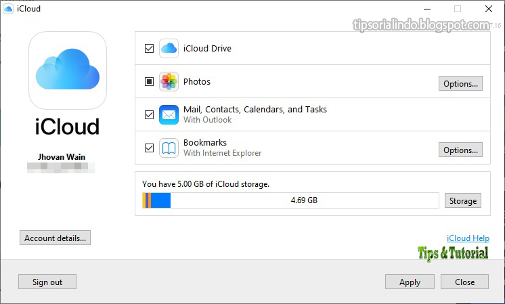Screen dimensions: 505x304
Task: Open Account details
Action: click(55, 238)
